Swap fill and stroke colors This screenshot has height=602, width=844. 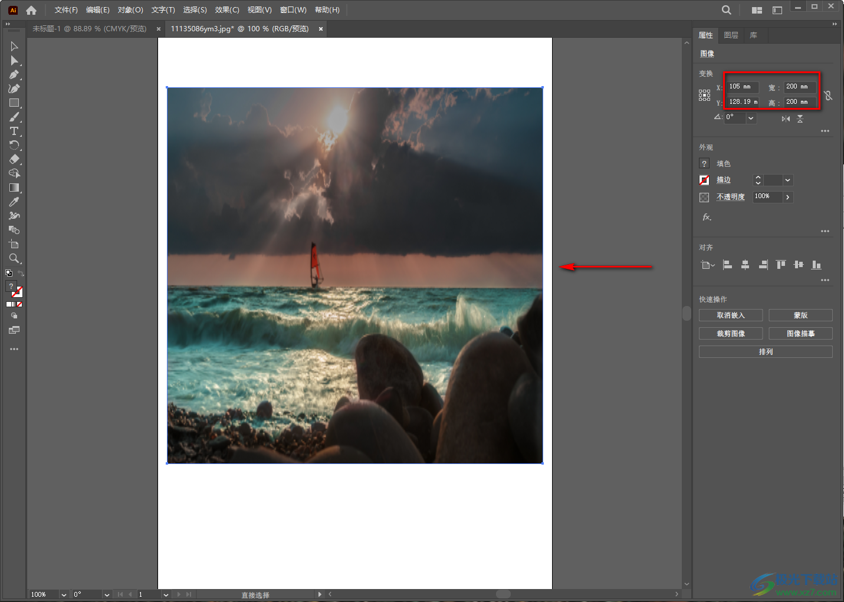tap(21, 273)
